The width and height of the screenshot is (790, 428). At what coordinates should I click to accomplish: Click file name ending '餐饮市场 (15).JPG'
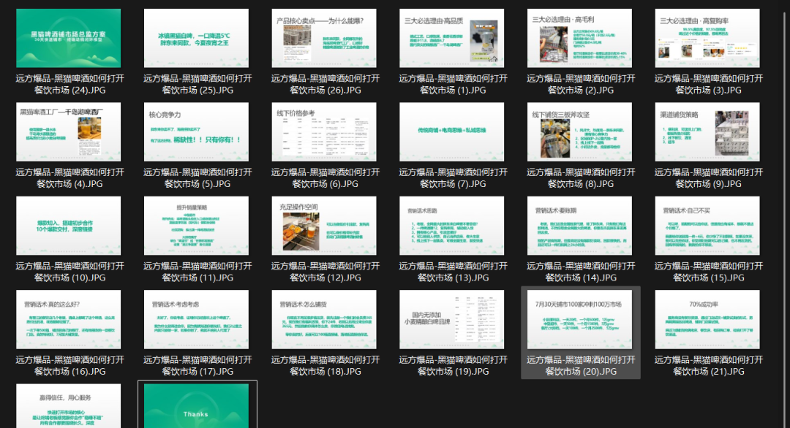pos(708,272)
